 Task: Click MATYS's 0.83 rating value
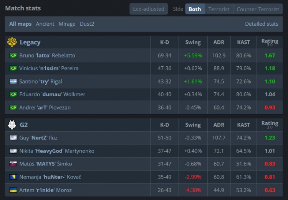(x=270, y=164)
